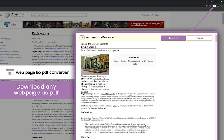The height and width of the screenshot is (140, 224).
Task: Click the bookmark star icon in address bar
Action: click(x=210, y=6)
